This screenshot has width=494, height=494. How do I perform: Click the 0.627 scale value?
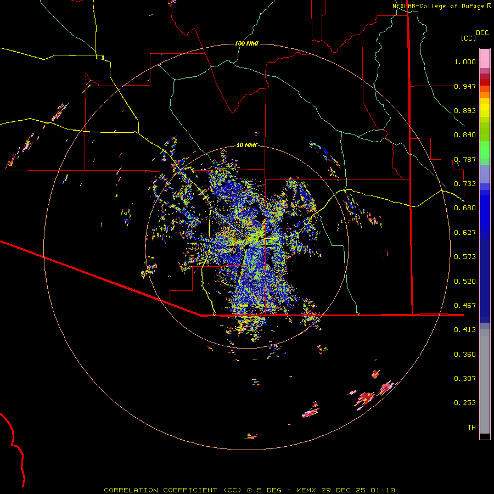[x=465, y=233]
